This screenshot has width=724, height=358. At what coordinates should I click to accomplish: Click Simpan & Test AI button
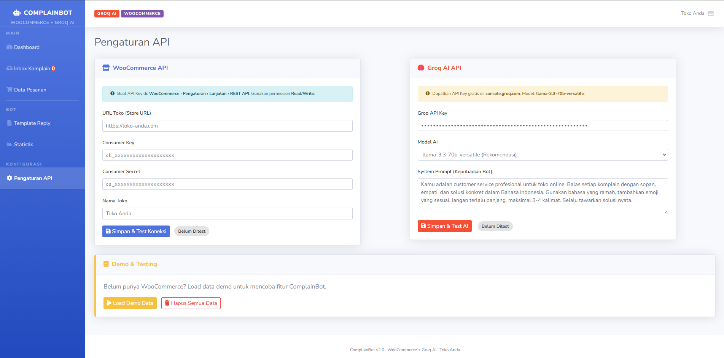point(444,226)
